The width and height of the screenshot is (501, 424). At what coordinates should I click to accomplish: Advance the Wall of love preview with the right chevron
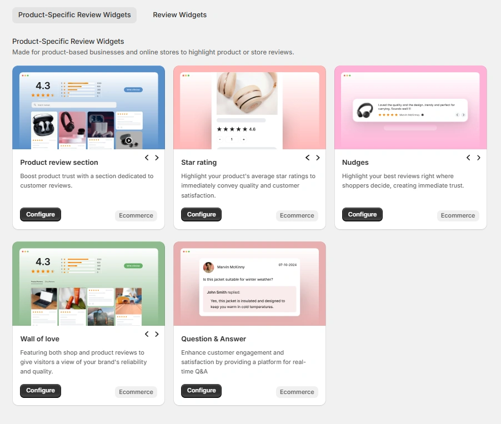pyautogui.click(x=156, y=334)
